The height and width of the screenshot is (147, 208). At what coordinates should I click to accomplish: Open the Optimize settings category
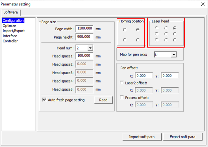click(9, 26)
